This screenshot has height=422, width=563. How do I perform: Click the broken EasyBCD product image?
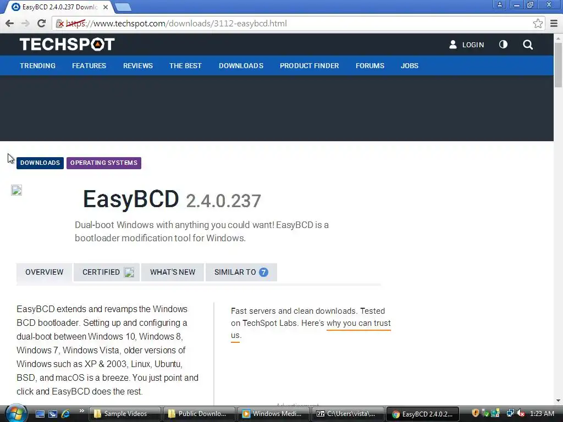(x=16, y=190)
